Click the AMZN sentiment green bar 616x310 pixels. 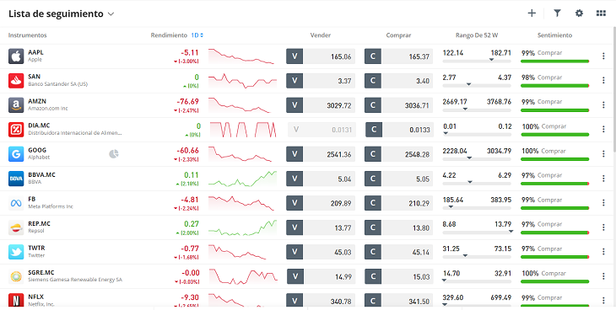[x=554, y=110]
